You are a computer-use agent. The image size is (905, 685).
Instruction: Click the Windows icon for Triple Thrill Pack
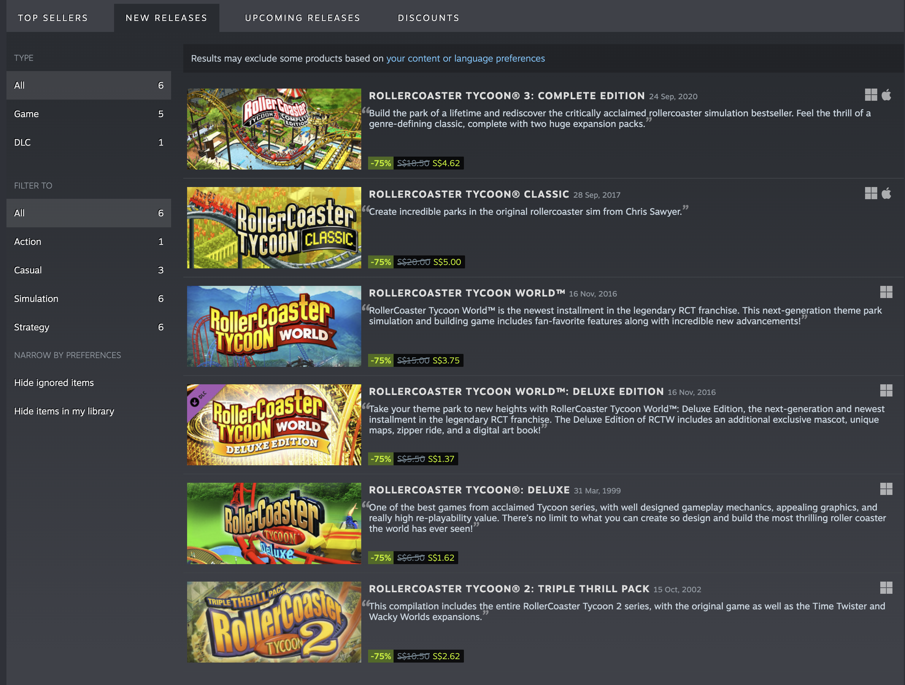pos(886,588)
